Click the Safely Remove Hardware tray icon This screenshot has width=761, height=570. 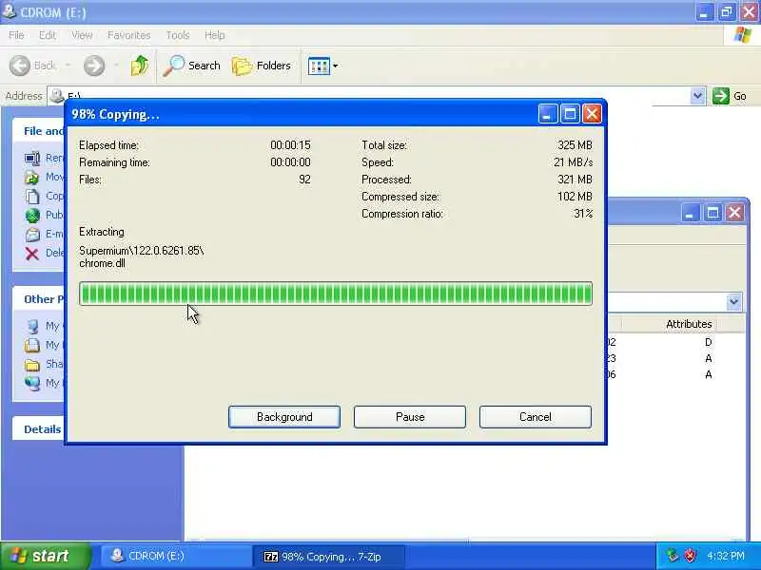pos(673,556)
